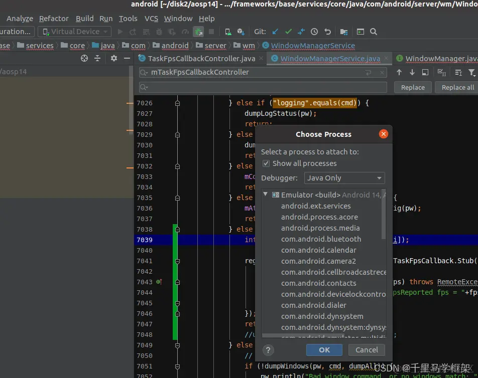Click the collapse all icon in Project panel
The image size is (478, 378).
[97, 58]
